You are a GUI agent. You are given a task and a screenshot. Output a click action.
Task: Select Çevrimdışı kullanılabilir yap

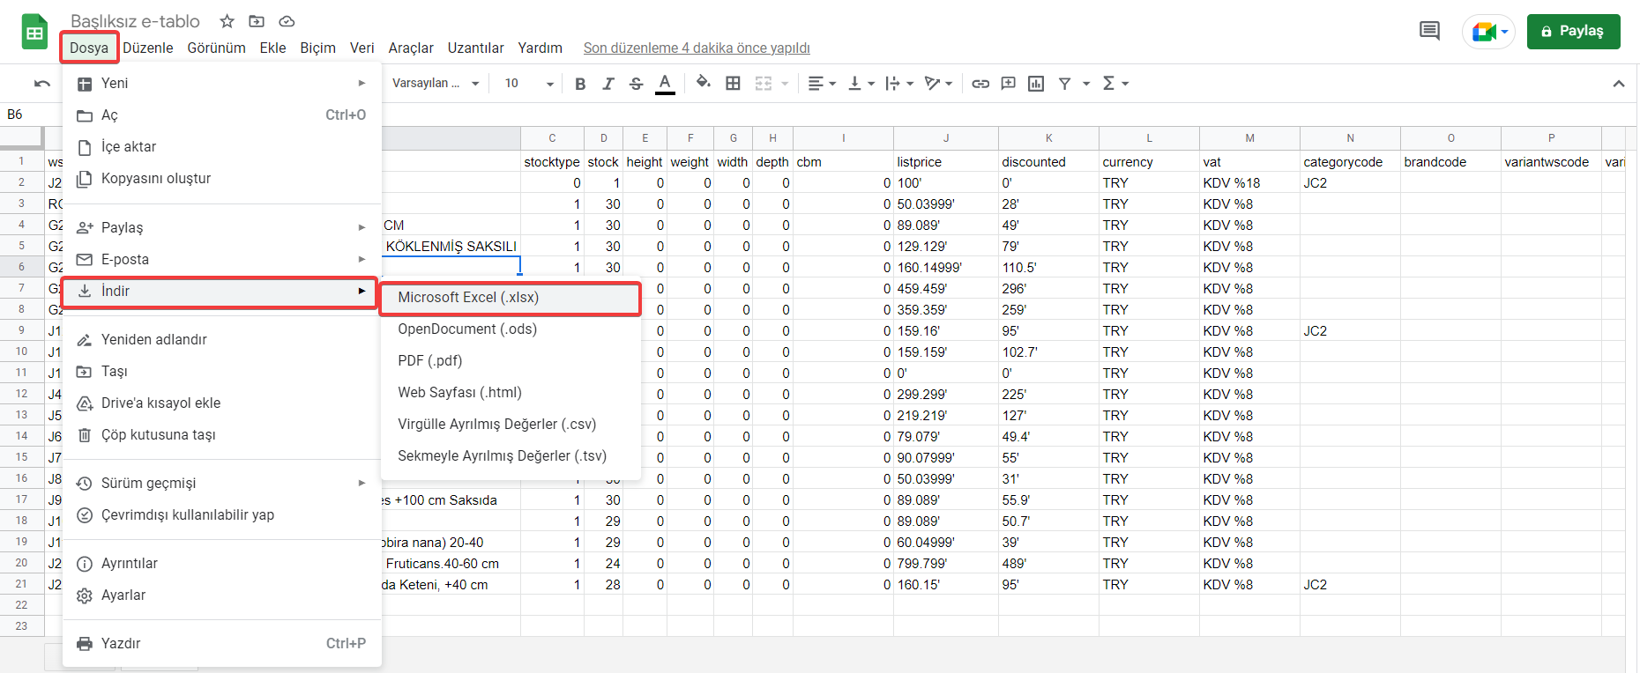point(221,514)
